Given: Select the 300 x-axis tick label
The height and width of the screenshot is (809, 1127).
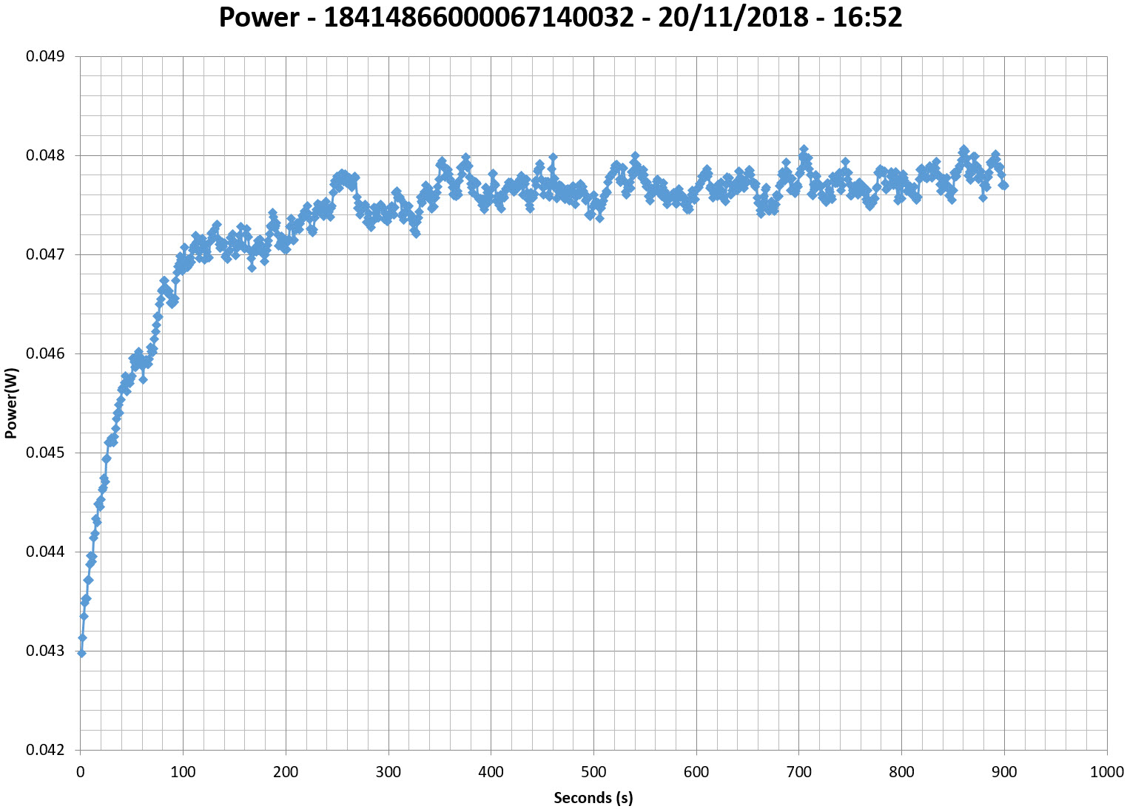Looking at the screenshot, I should (x=388, y=773).
